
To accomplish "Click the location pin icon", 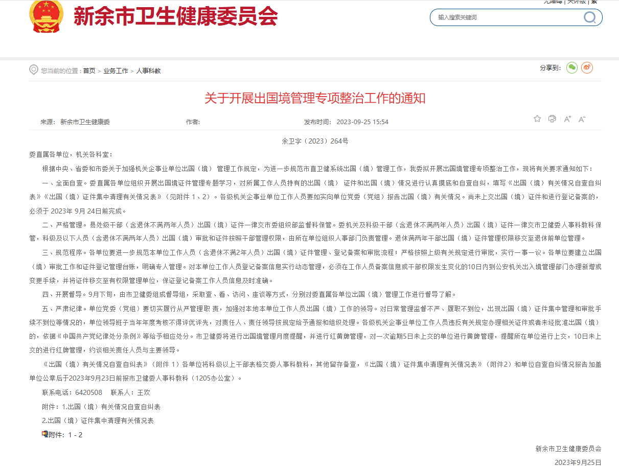I will coord(34,70).
